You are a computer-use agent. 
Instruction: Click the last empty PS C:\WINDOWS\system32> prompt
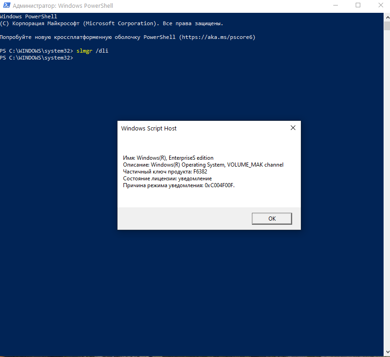tap(37, 58)
